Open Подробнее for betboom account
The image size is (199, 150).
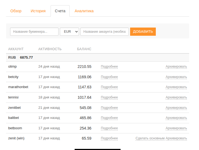[x=109, y=128]
